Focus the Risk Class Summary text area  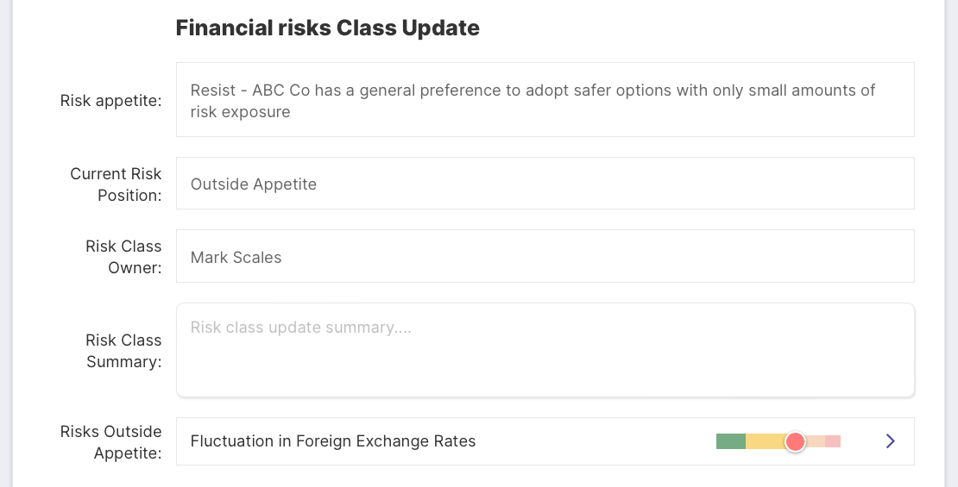(545, 350)
